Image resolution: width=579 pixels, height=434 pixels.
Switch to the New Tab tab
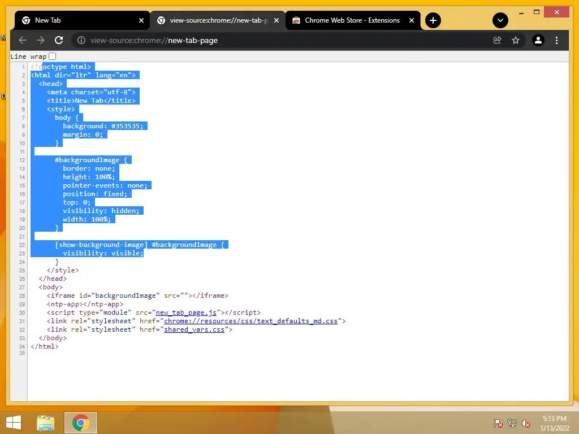82,20
